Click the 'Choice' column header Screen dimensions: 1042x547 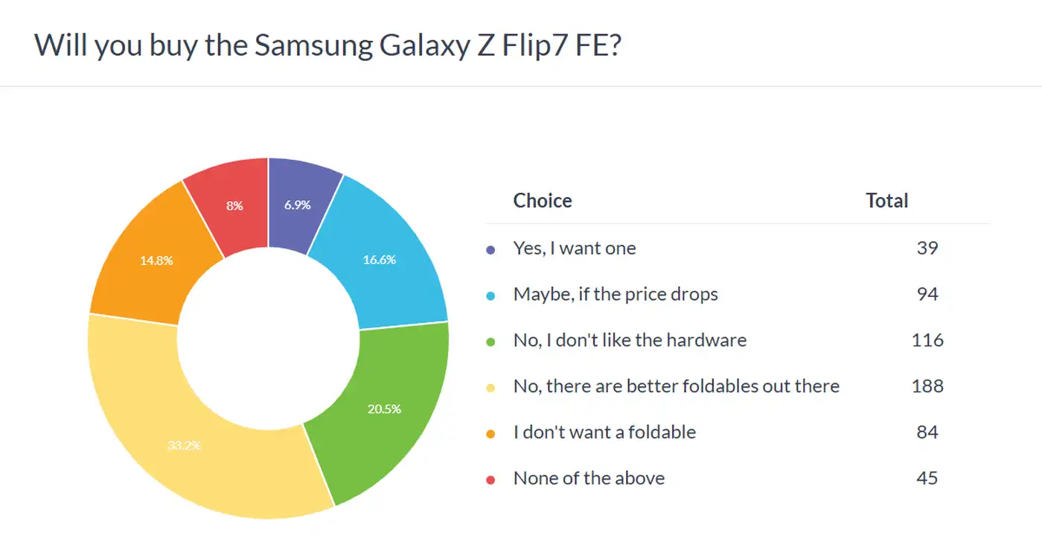coord(543,201)
